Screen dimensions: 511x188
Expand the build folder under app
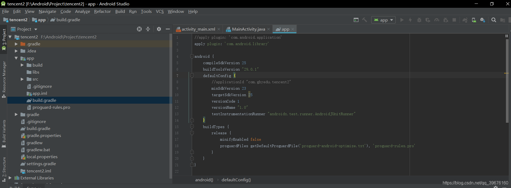(x=22, y=65)
